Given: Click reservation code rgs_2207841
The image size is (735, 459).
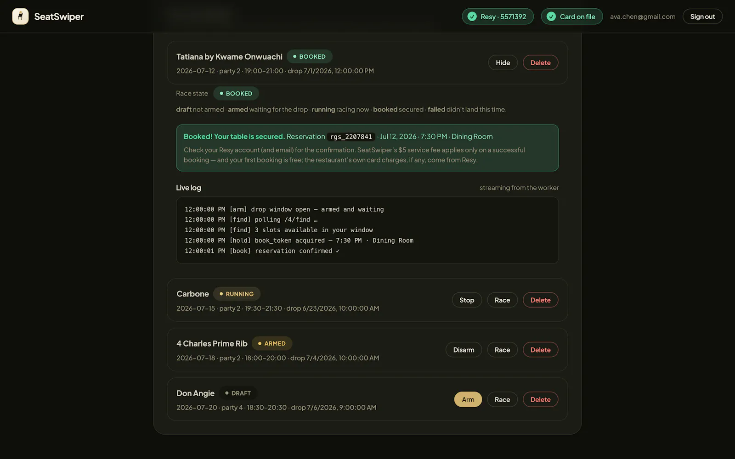Looking at the screenshot, I should [351, 137].
